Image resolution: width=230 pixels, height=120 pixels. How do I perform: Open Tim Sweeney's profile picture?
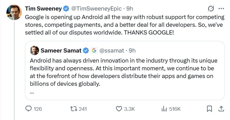pos(14,12)
